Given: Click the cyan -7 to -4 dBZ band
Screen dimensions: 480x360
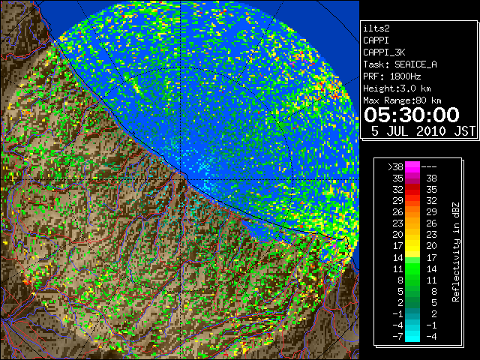Looking at the screenshot, I should [x=412, y=336].
